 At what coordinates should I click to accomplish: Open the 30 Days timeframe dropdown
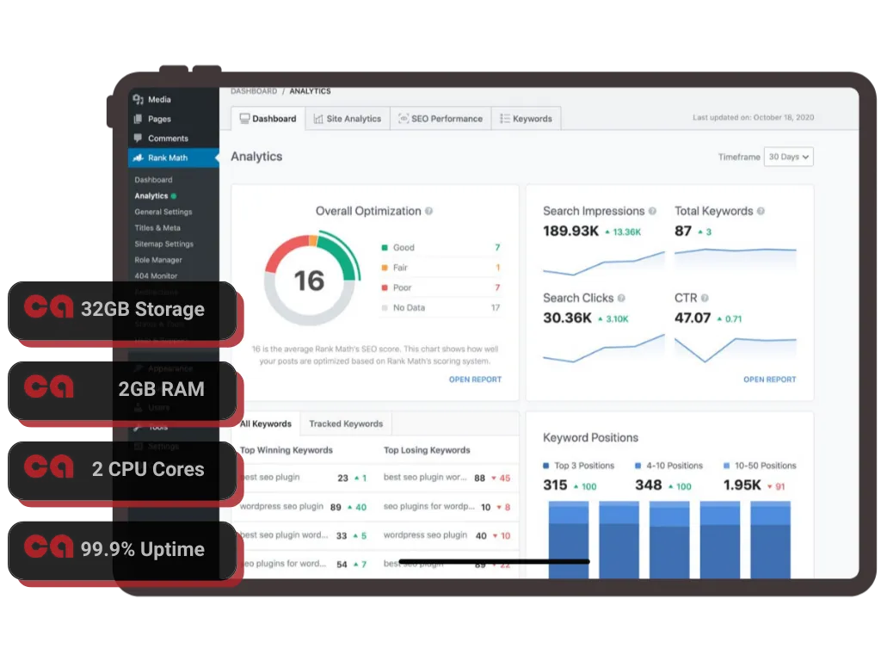(788, 157)
